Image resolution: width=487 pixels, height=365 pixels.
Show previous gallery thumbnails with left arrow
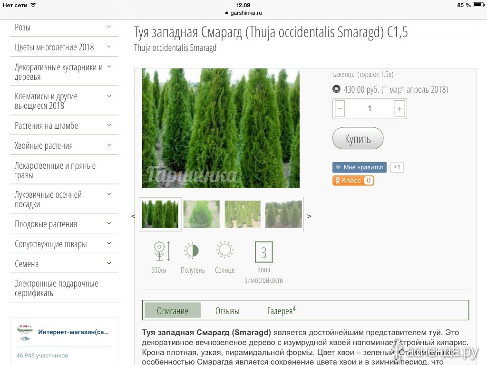pos(133,216)
